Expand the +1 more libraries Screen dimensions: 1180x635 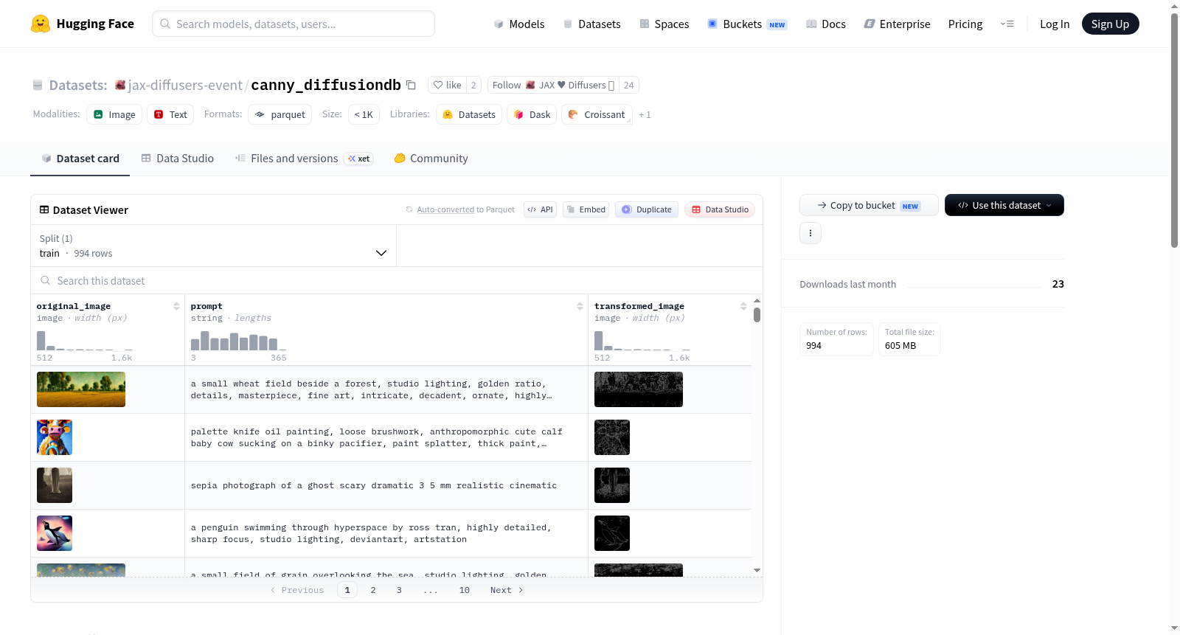[645, 114]
